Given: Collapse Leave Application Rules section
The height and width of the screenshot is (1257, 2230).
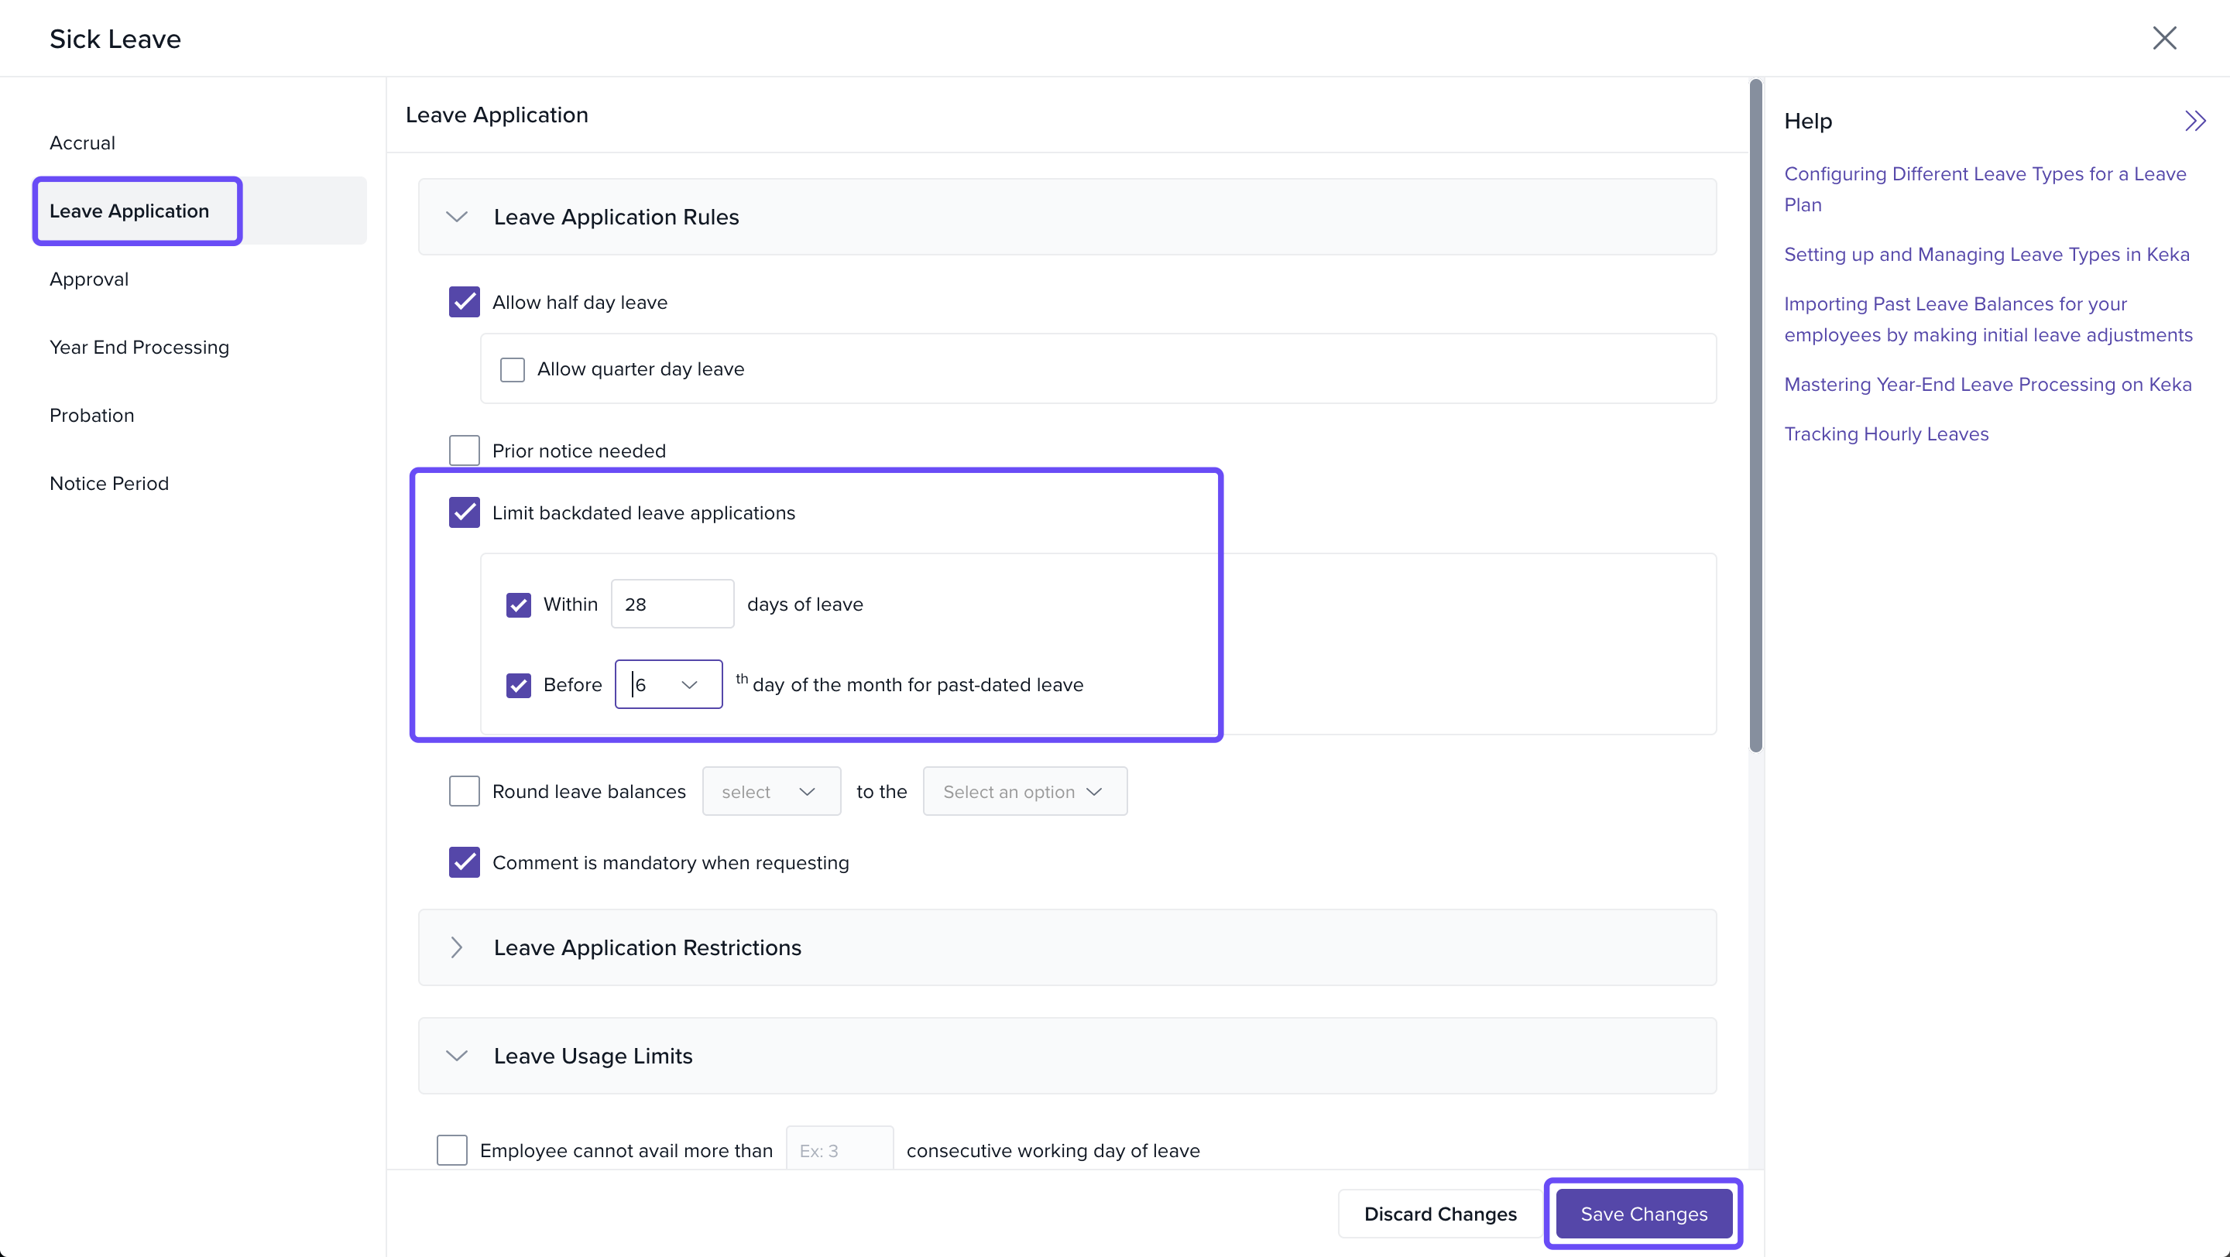Looking at the screenshot, I should point(456,217).
